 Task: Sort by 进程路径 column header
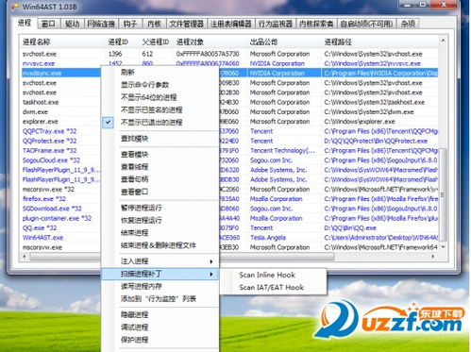[x=379, y=42]
